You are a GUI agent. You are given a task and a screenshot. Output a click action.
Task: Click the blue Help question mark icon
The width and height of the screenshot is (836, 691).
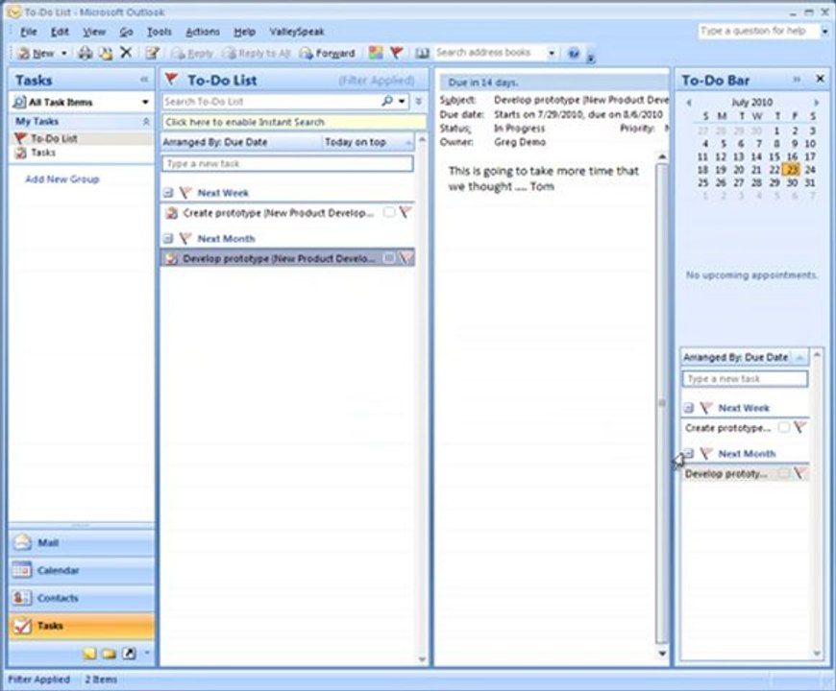click(x=574, y=53)
